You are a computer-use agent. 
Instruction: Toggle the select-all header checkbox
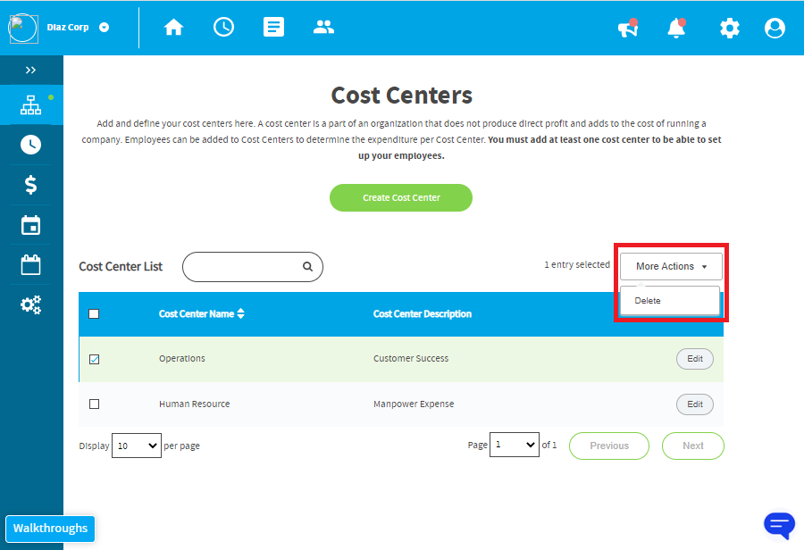pos(94,313)
